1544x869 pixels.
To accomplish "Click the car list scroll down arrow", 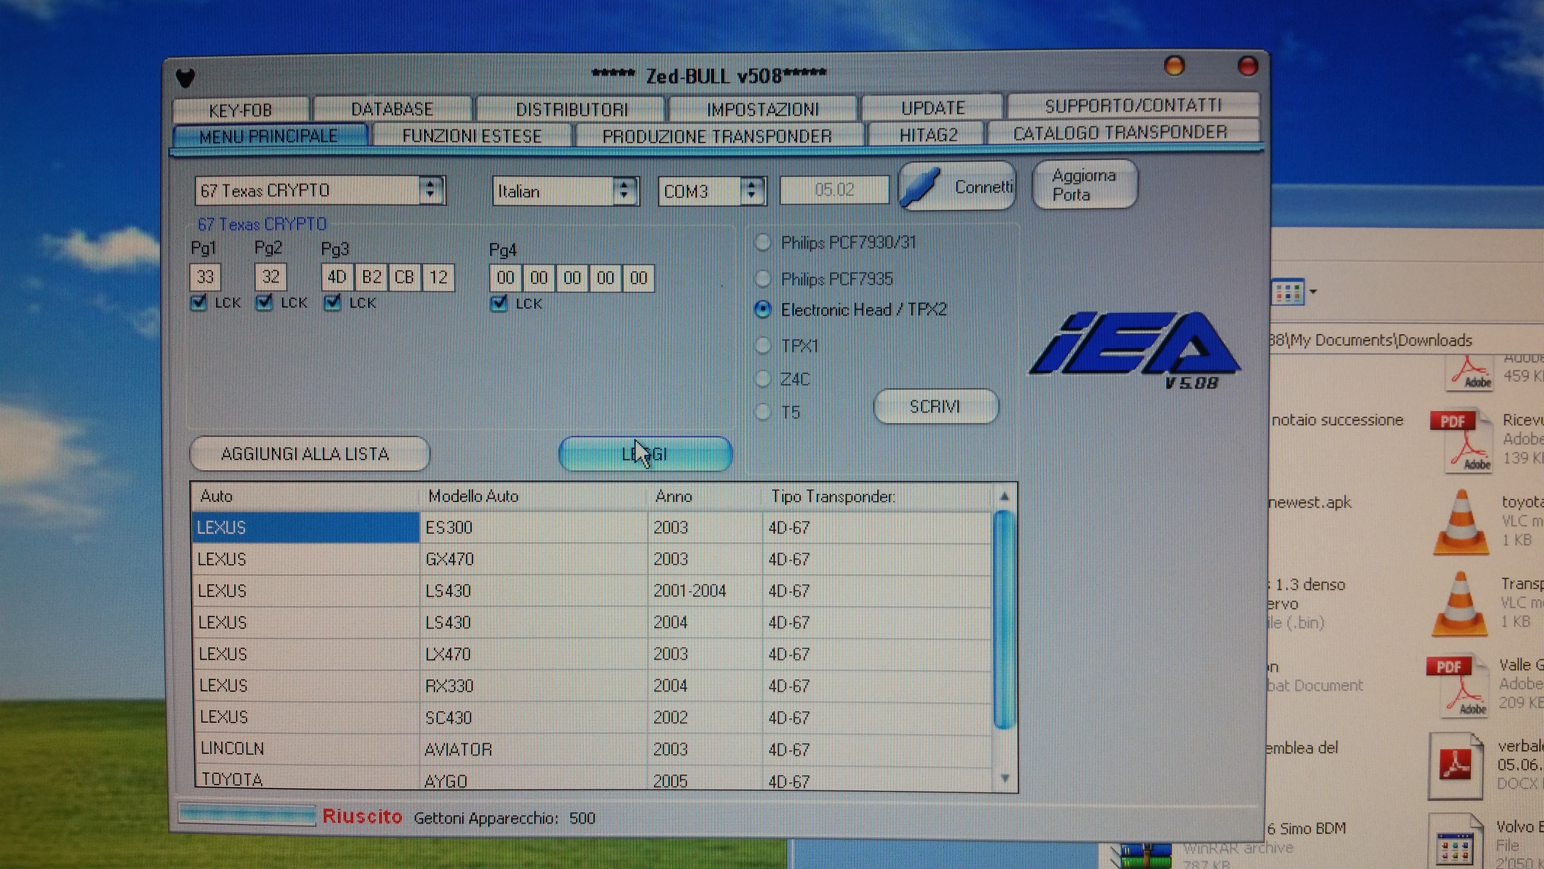I will click(x=1005, y=778).
